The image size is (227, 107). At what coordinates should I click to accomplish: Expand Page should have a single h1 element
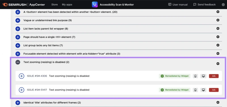click(18, 37)
